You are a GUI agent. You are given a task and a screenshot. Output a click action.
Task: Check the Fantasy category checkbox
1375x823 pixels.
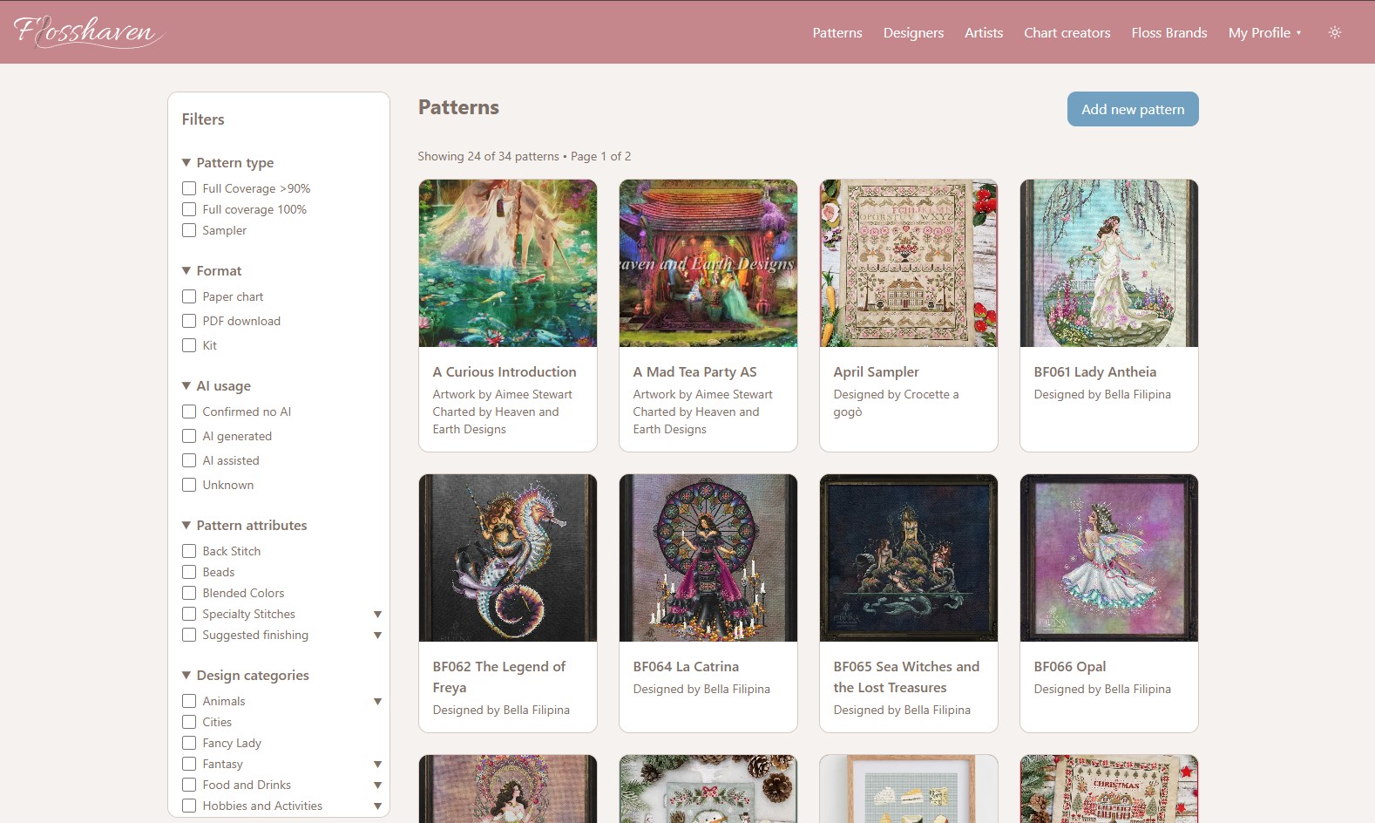(189, 764)
